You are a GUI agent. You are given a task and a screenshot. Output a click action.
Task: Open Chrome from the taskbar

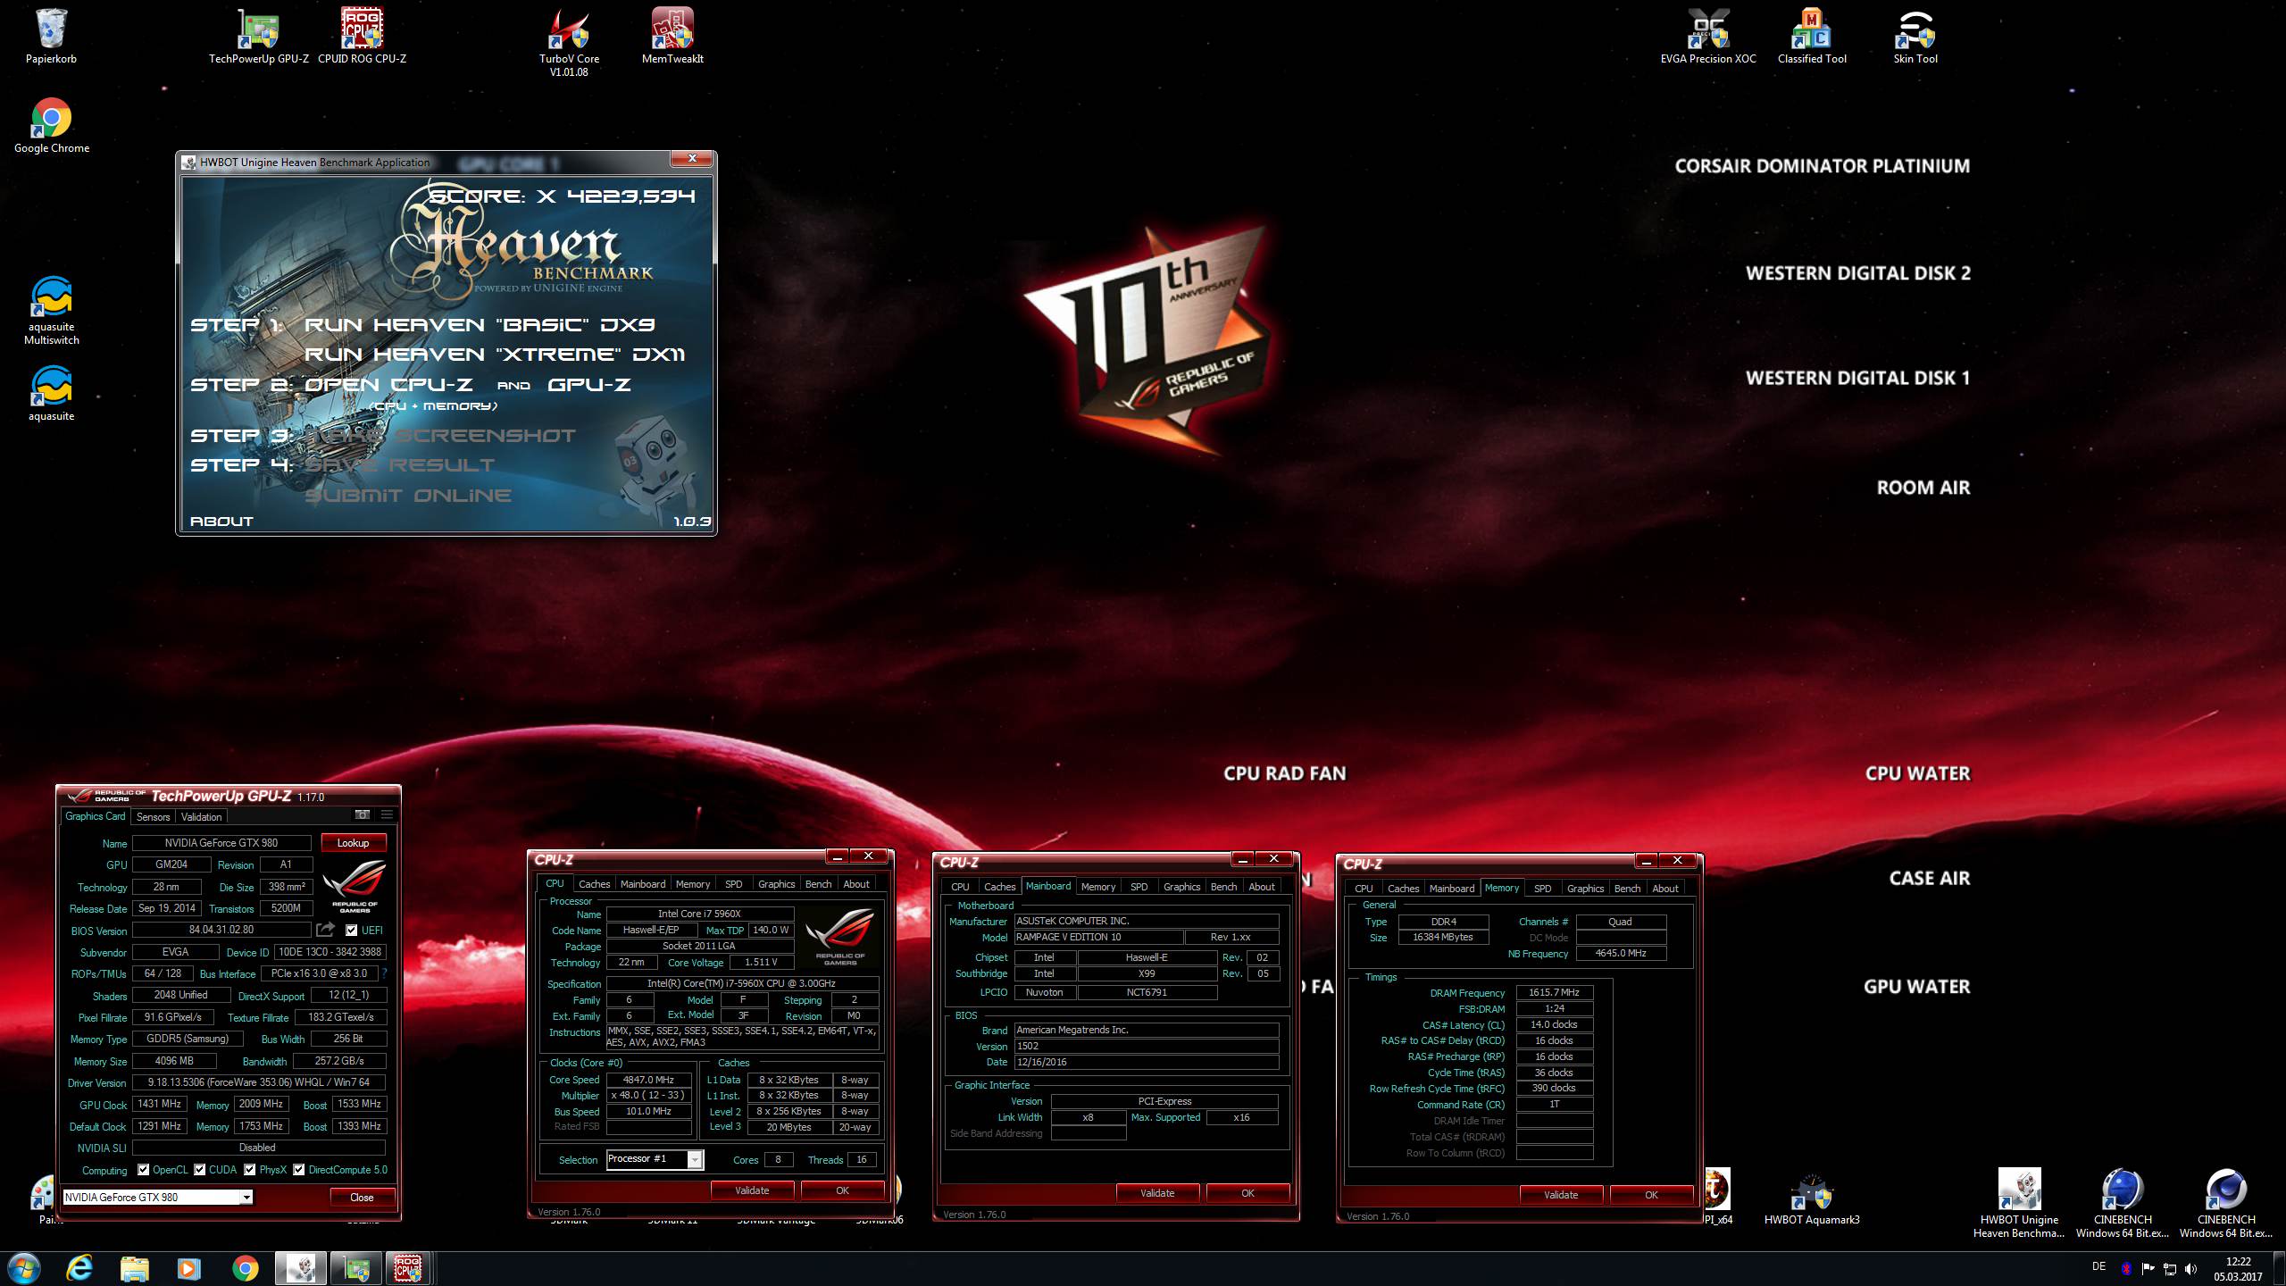click(x=245, y=1268)
